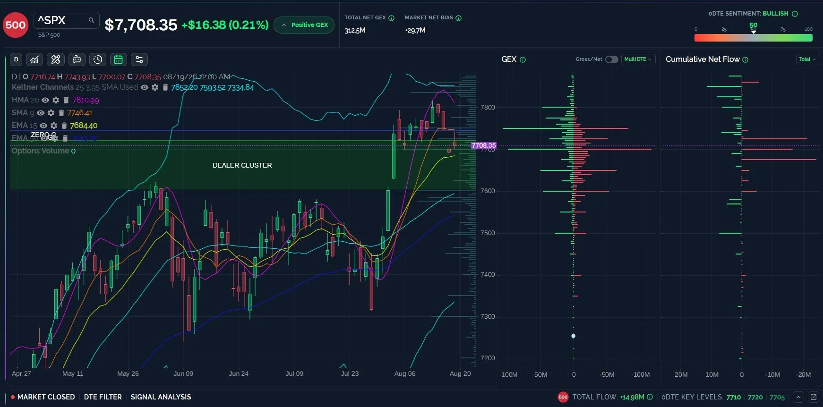The image size is (823, 407).
Task: Click the +$16.38 (0.21%) change text
Action: click(x=225, y=25)
